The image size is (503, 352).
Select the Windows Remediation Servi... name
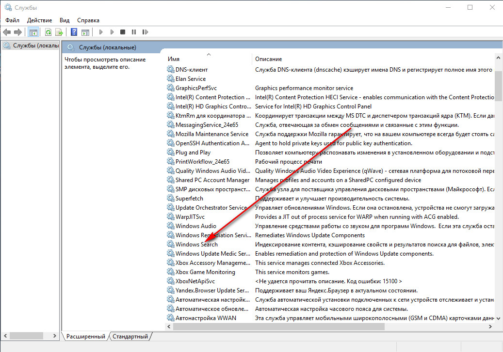tap(213, 235)
